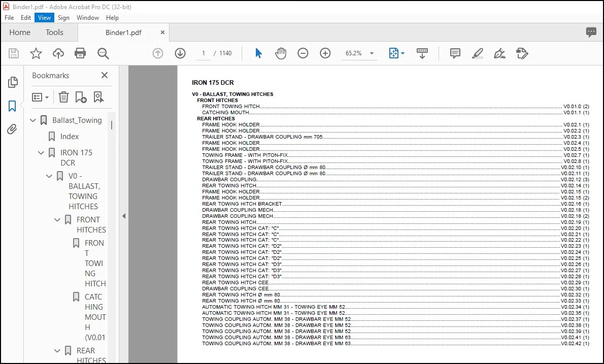Collapse the FRONT HITCHES bookmark node
This screenshot has height=364, width=604.
click(x=57, y=219)
